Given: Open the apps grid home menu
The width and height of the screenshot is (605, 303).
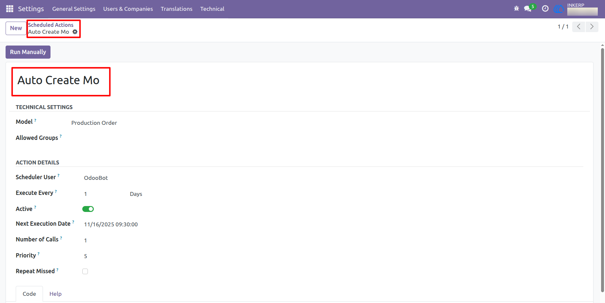Looking at the screenshot, I should pyautogui.click(x=10, y=9).
